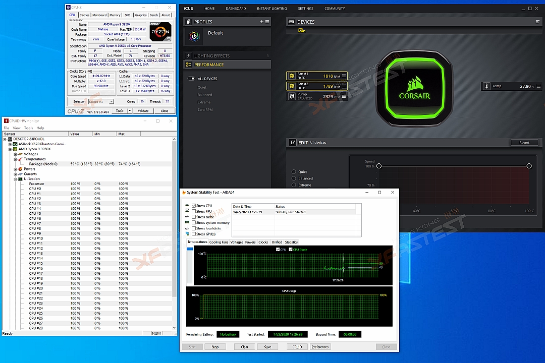
Task: Click the AMD Ryzen 9 3950X chip icon
Action: coord(15,149)
